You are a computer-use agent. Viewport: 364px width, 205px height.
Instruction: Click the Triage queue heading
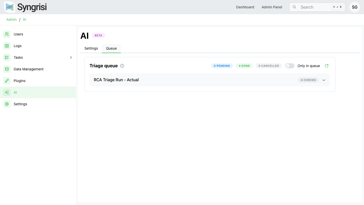point(104,66)
